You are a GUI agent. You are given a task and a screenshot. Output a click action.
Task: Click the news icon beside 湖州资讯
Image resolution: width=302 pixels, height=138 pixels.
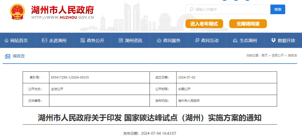(x=121, y=40)
